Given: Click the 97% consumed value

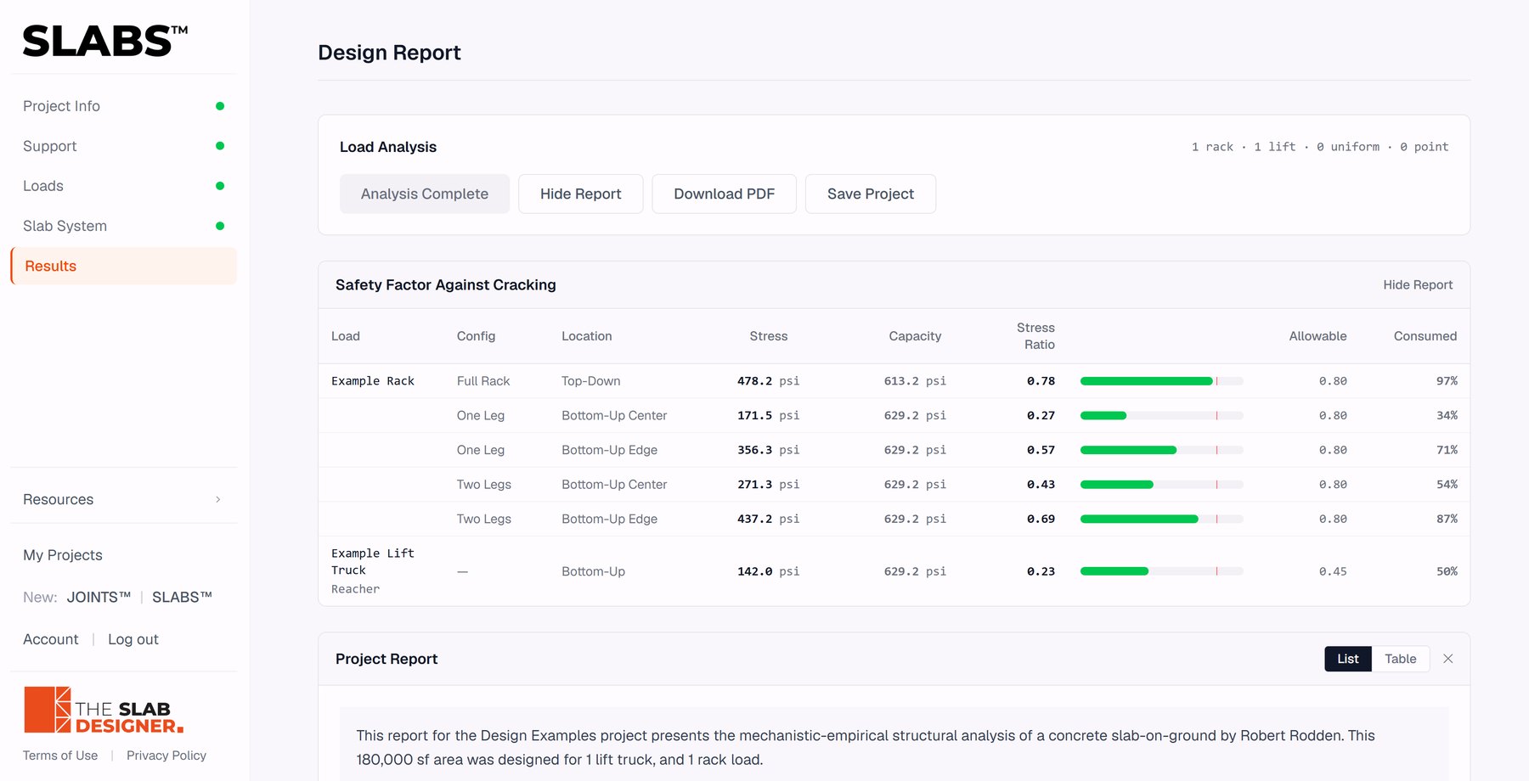Looking at the screenshot, I should click(x=1447, y=381).
